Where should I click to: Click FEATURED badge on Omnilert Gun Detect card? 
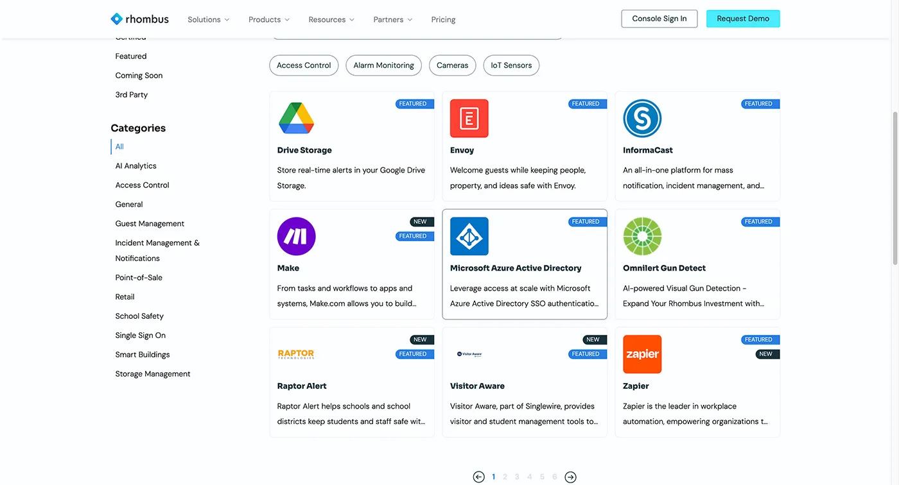(760, 222)
